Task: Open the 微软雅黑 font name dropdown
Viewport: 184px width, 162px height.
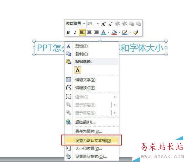Action: [x=84, y=24]
